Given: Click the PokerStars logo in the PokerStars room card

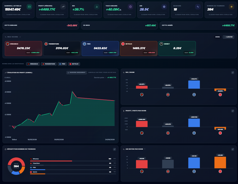Looking at the screenshot, I should [46, 44].
